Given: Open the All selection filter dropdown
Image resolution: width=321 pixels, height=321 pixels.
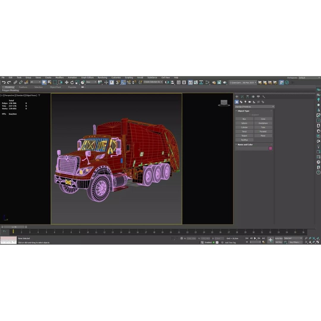Looking at the screenshot, I should coord(35,82).
